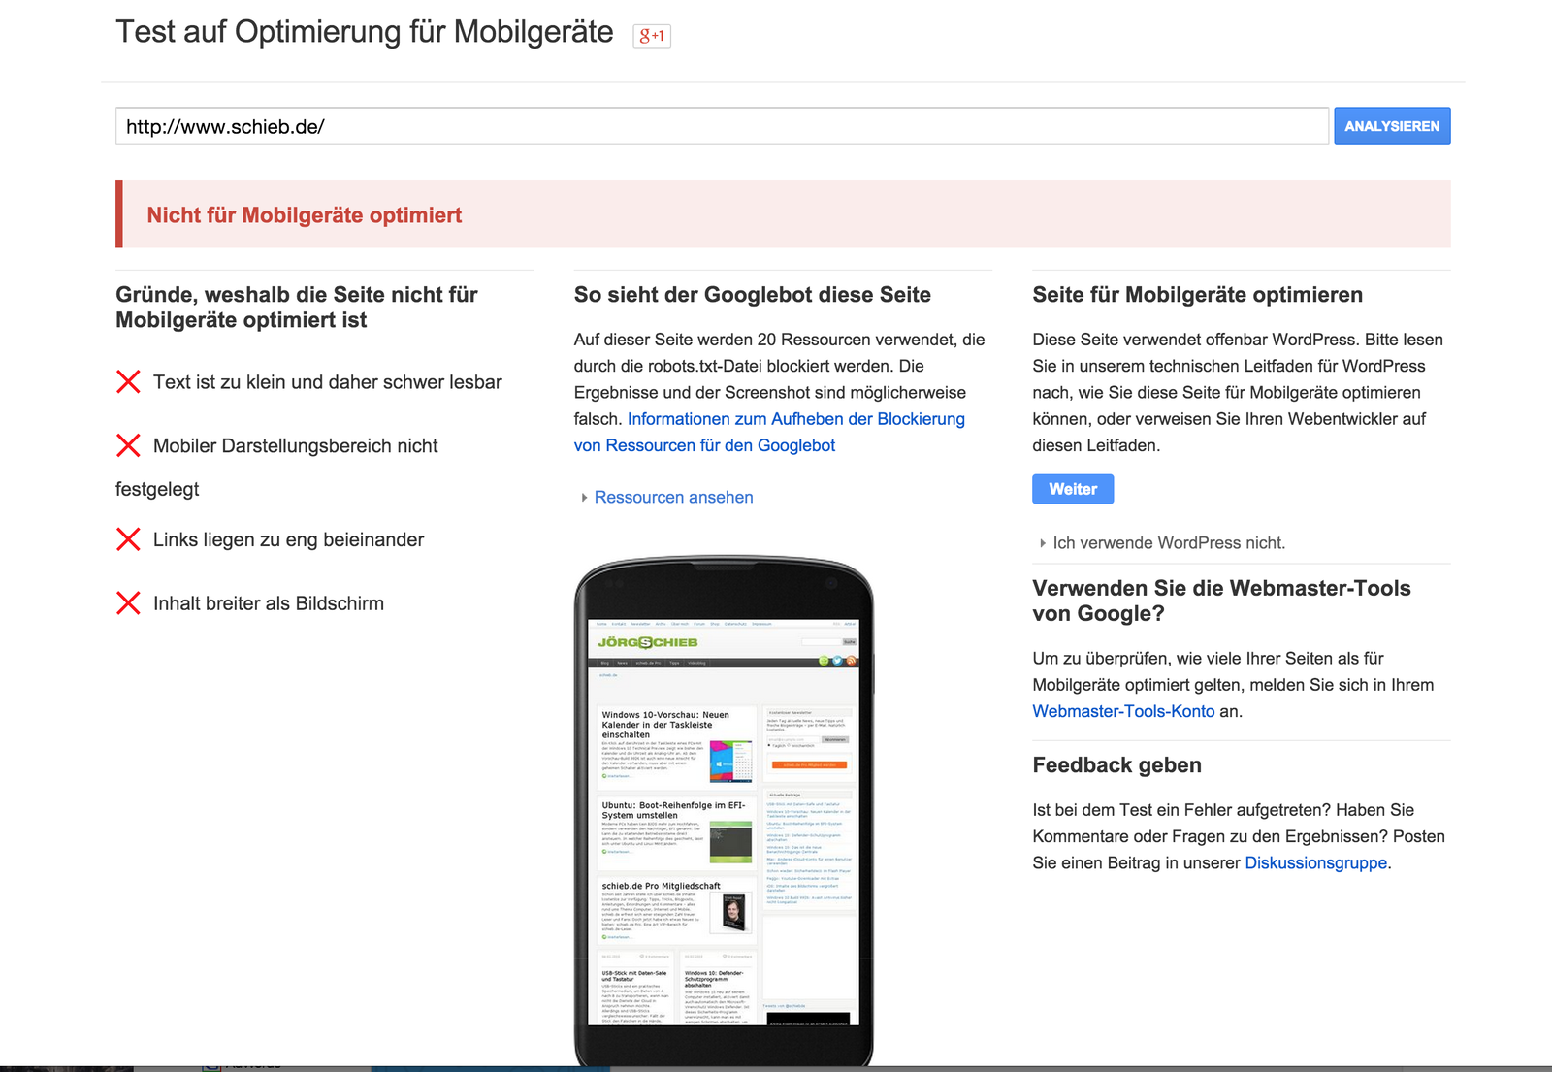Click red X beside 'Text ist zu klein'
The width and height of the screenshot is (1552, 1072).
click(x=128, y=381)
